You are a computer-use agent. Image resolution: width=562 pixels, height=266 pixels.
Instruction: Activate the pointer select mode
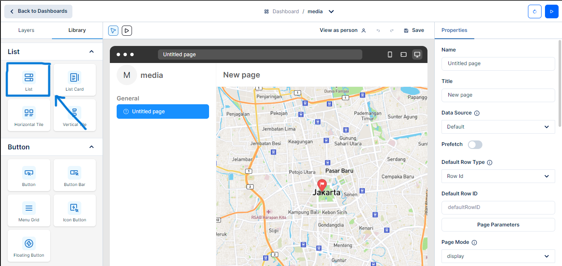pyautogui.click(x=113, y=31)
